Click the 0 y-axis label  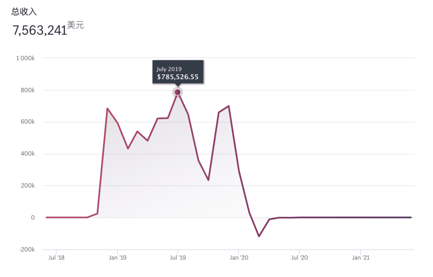[x=33, y=217]
